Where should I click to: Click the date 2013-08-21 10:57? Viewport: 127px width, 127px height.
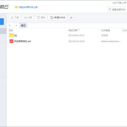tap(77, 35)
